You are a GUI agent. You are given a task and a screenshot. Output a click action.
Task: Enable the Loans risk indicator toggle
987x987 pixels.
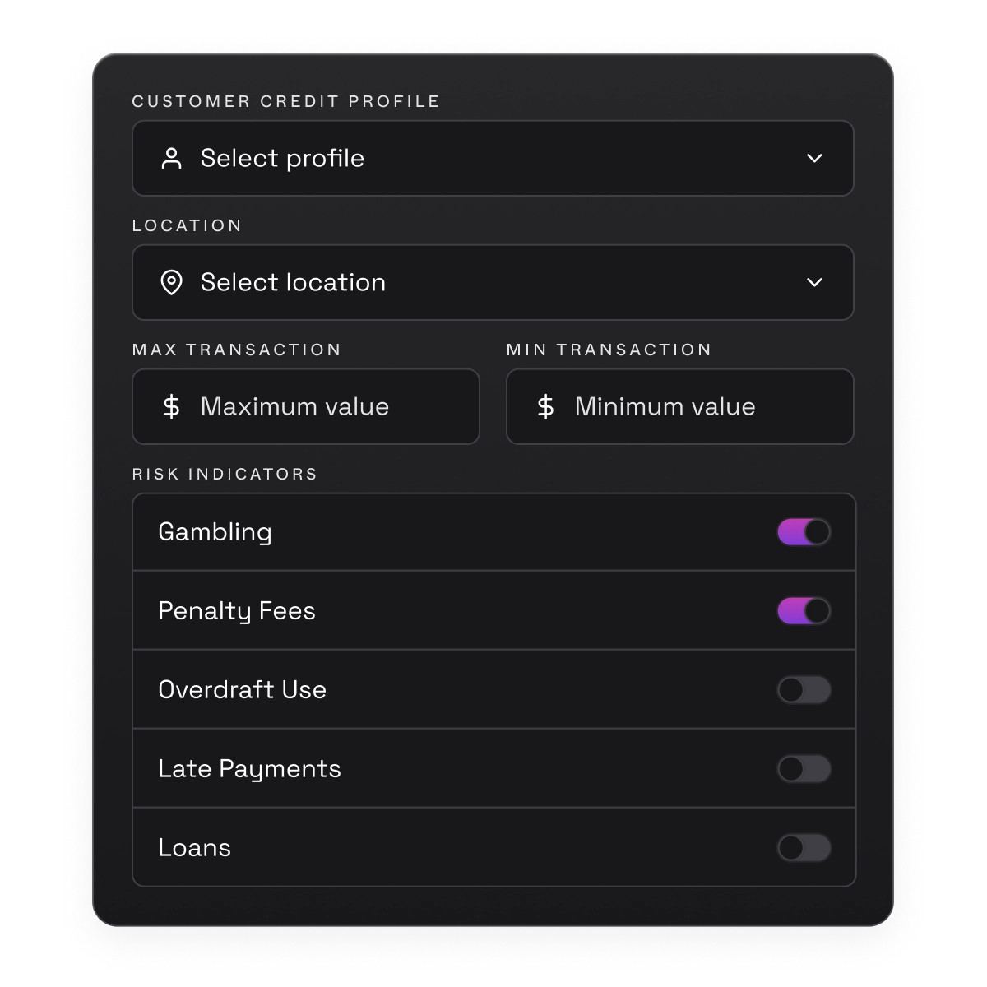click(x=804, y=848)
